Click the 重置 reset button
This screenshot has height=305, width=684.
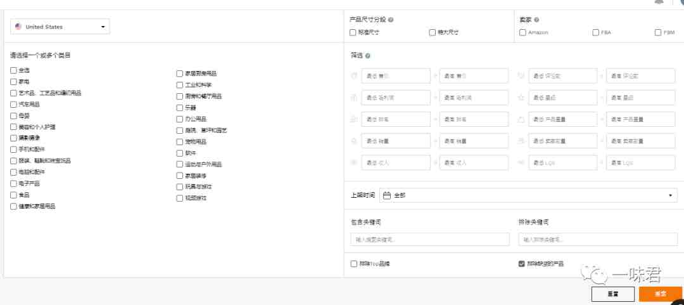(x=613, y=294)
